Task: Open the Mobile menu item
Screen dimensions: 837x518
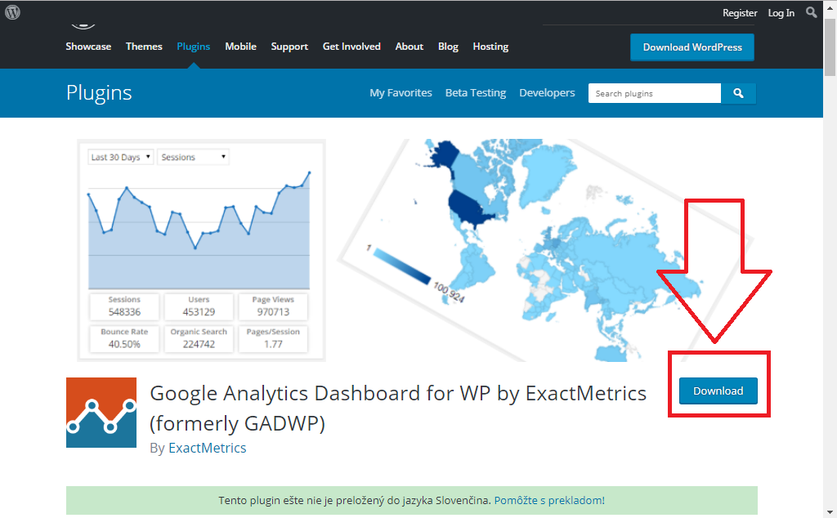Action: pos(241,47)
